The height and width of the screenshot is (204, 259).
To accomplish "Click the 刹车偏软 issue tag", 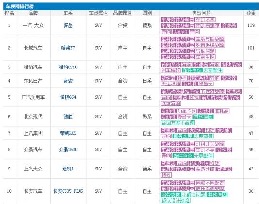I will coord(171,70).
